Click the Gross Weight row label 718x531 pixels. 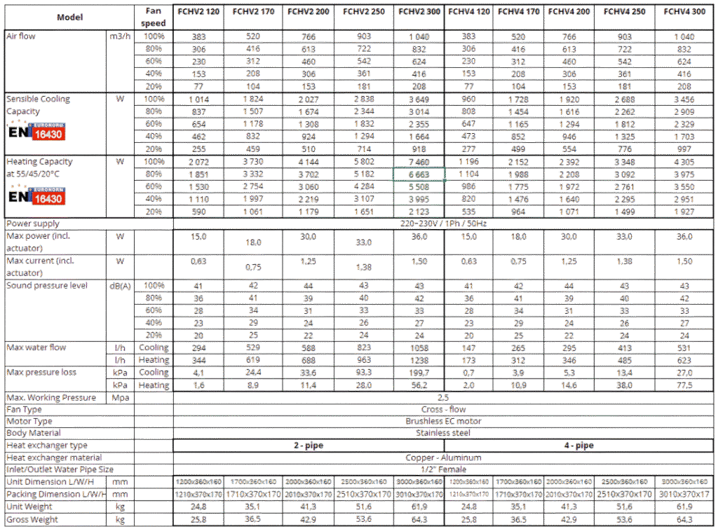(33, 519)
